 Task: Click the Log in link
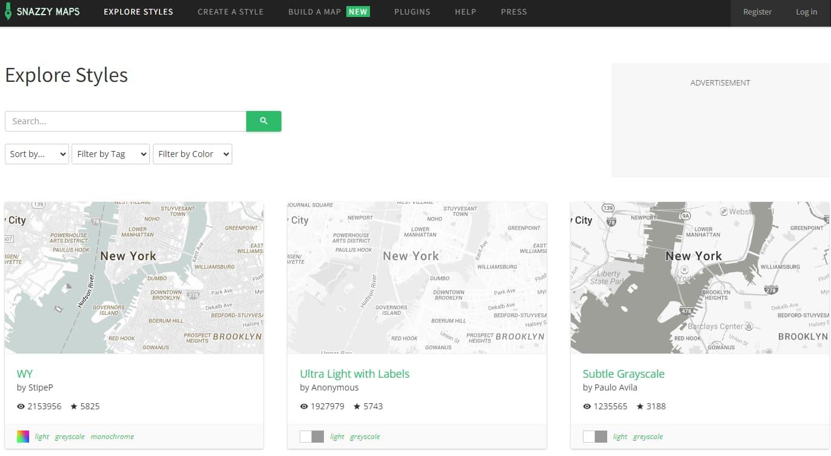pos(807,12)
